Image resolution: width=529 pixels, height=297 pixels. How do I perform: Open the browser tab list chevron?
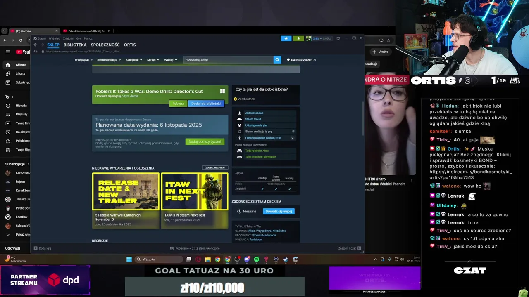(4, 31)
